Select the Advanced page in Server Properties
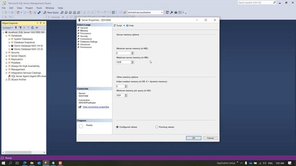Screen dimensions: 296x166 coord(85,44)
